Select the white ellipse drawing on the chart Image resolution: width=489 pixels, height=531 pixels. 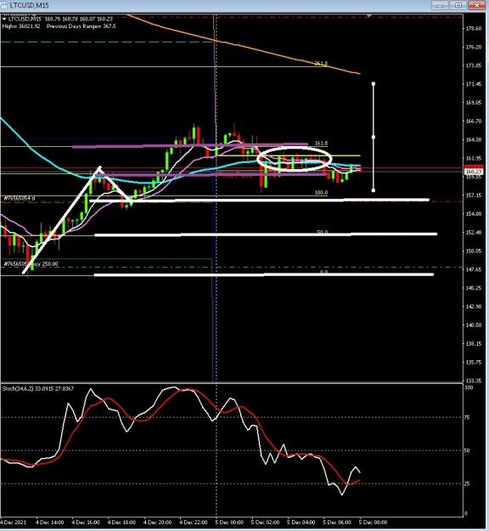tap(294, 159)
